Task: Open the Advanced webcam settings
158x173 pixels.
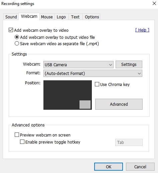Action: 119,104
